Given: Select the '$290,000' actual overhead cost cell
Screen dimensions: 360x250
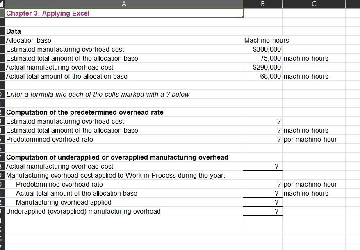Looking at the screenshot, I should pos(262,67).
